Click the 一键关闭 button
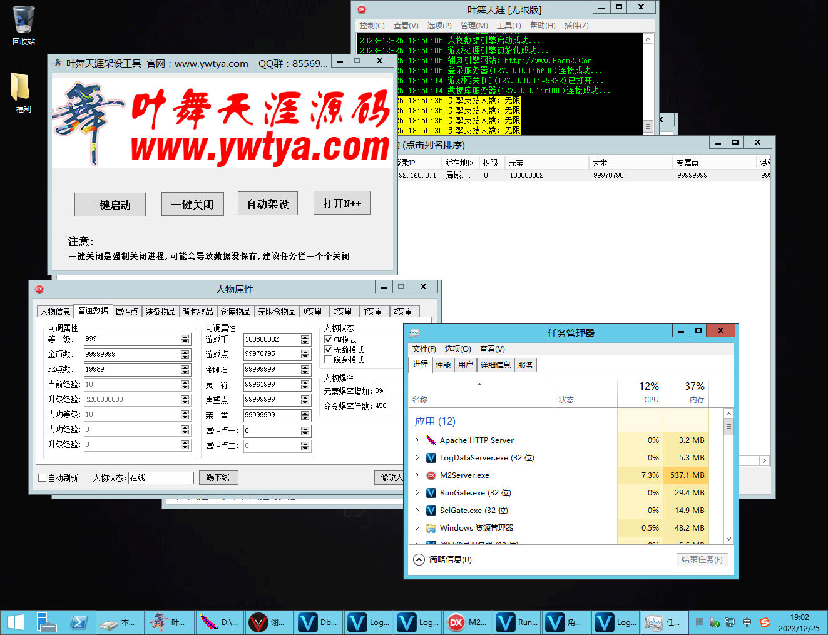Screen dimensions: 828x635 pyautogui.click(x=193, y=204)
